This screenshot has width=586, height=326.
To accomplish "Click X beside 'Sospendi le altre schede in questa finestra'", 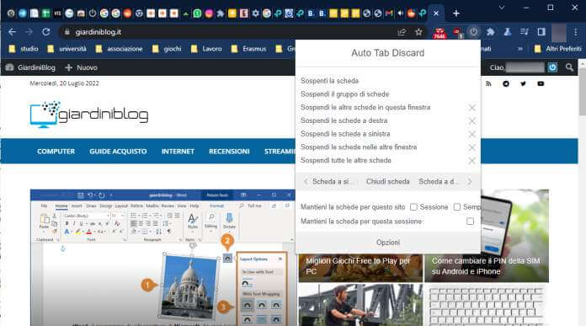I will (472, 108).
